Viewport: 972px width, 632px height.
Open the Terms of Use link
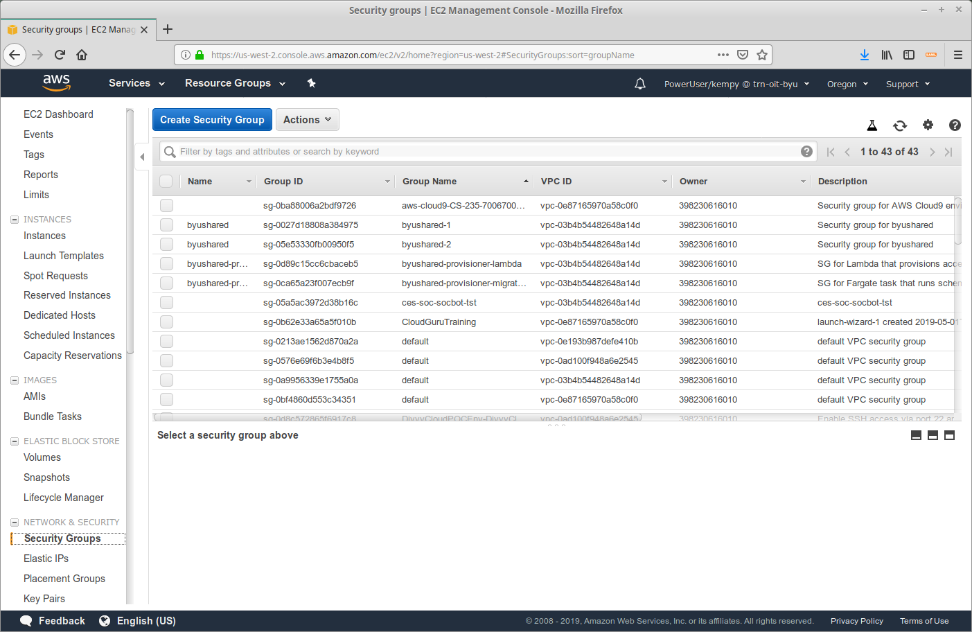coord(924,621)
